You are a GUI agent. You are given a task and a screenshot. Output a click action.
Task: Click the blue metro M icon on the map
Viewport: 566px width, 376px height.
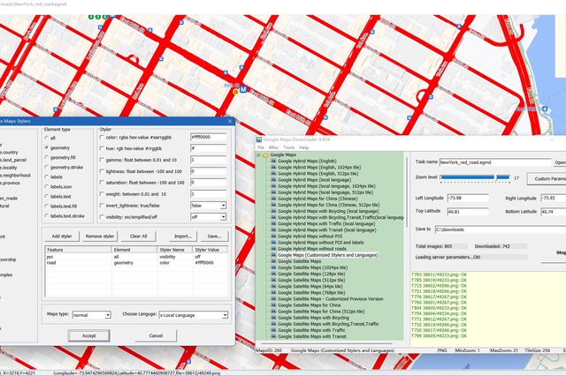point(243,89)
